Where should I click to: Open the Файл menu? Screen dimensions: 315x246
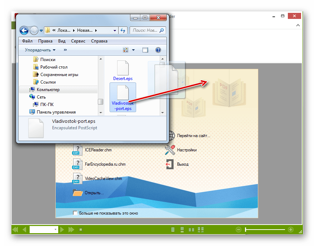pyautogui.click(x=27, y=41)
